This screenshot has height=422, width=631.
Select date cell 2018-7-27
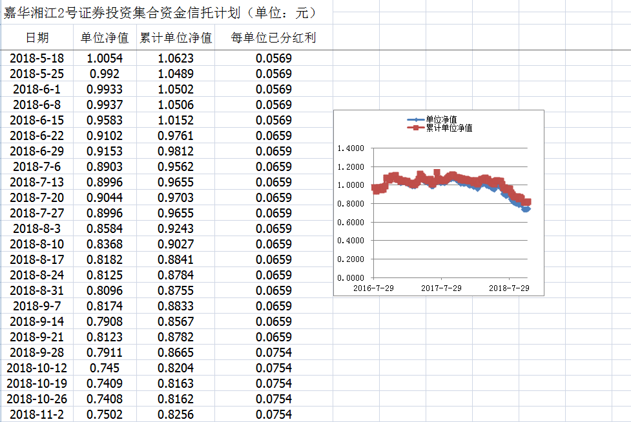(x=37, y=213)
